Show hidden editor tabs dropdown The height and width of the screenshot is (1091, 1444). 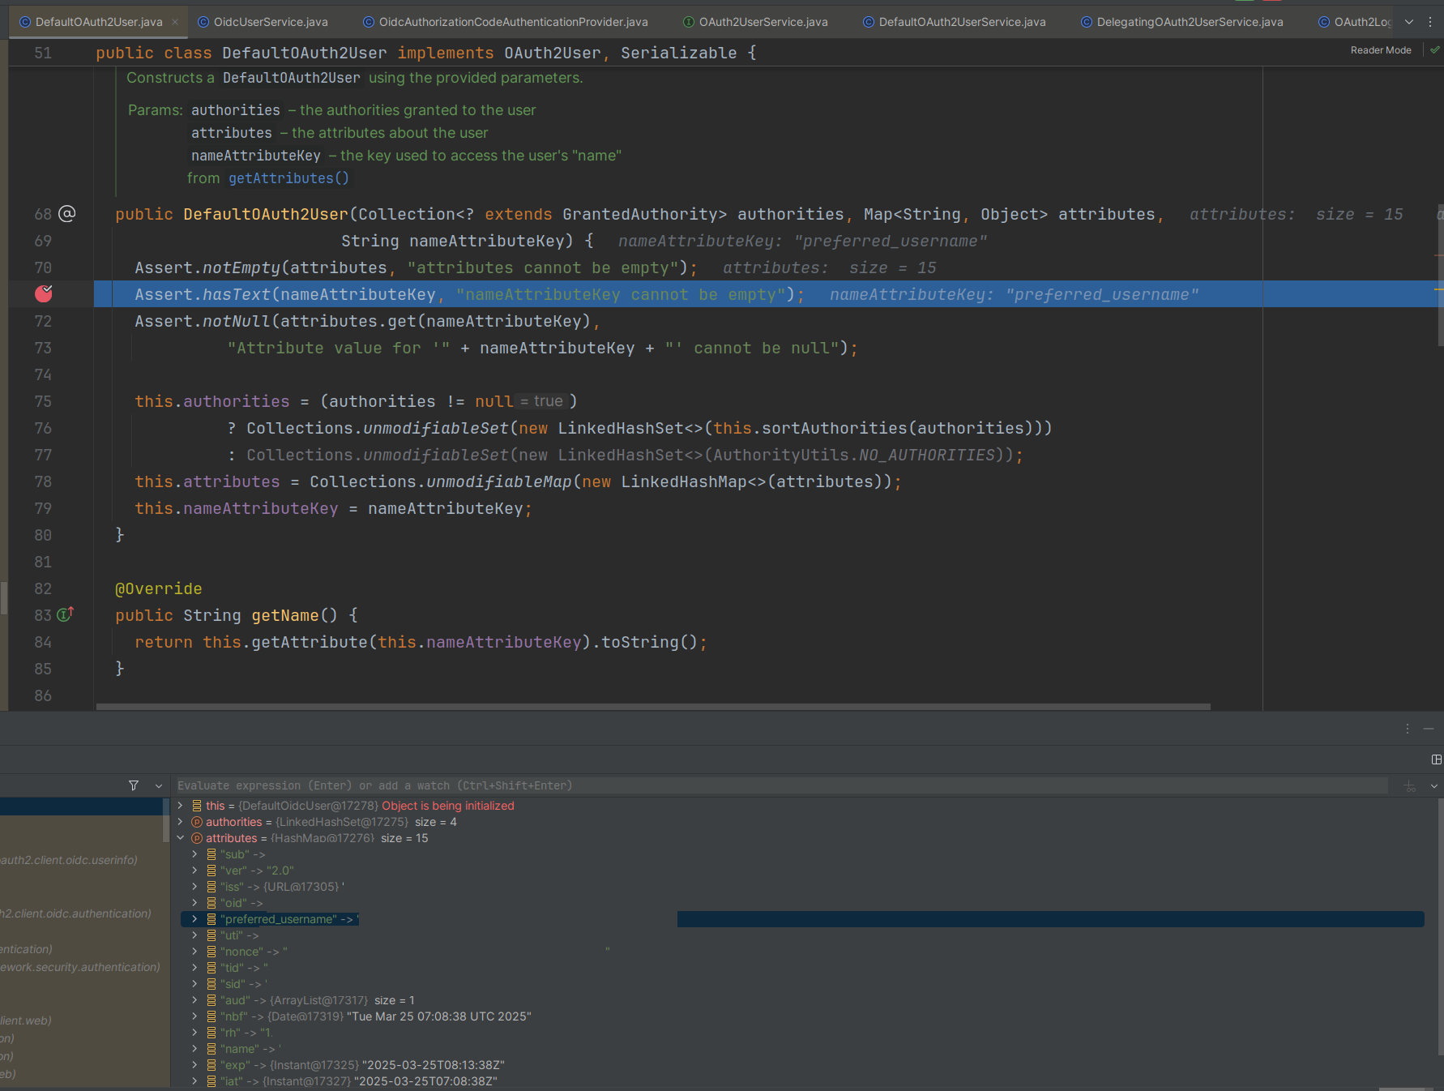1409,22
